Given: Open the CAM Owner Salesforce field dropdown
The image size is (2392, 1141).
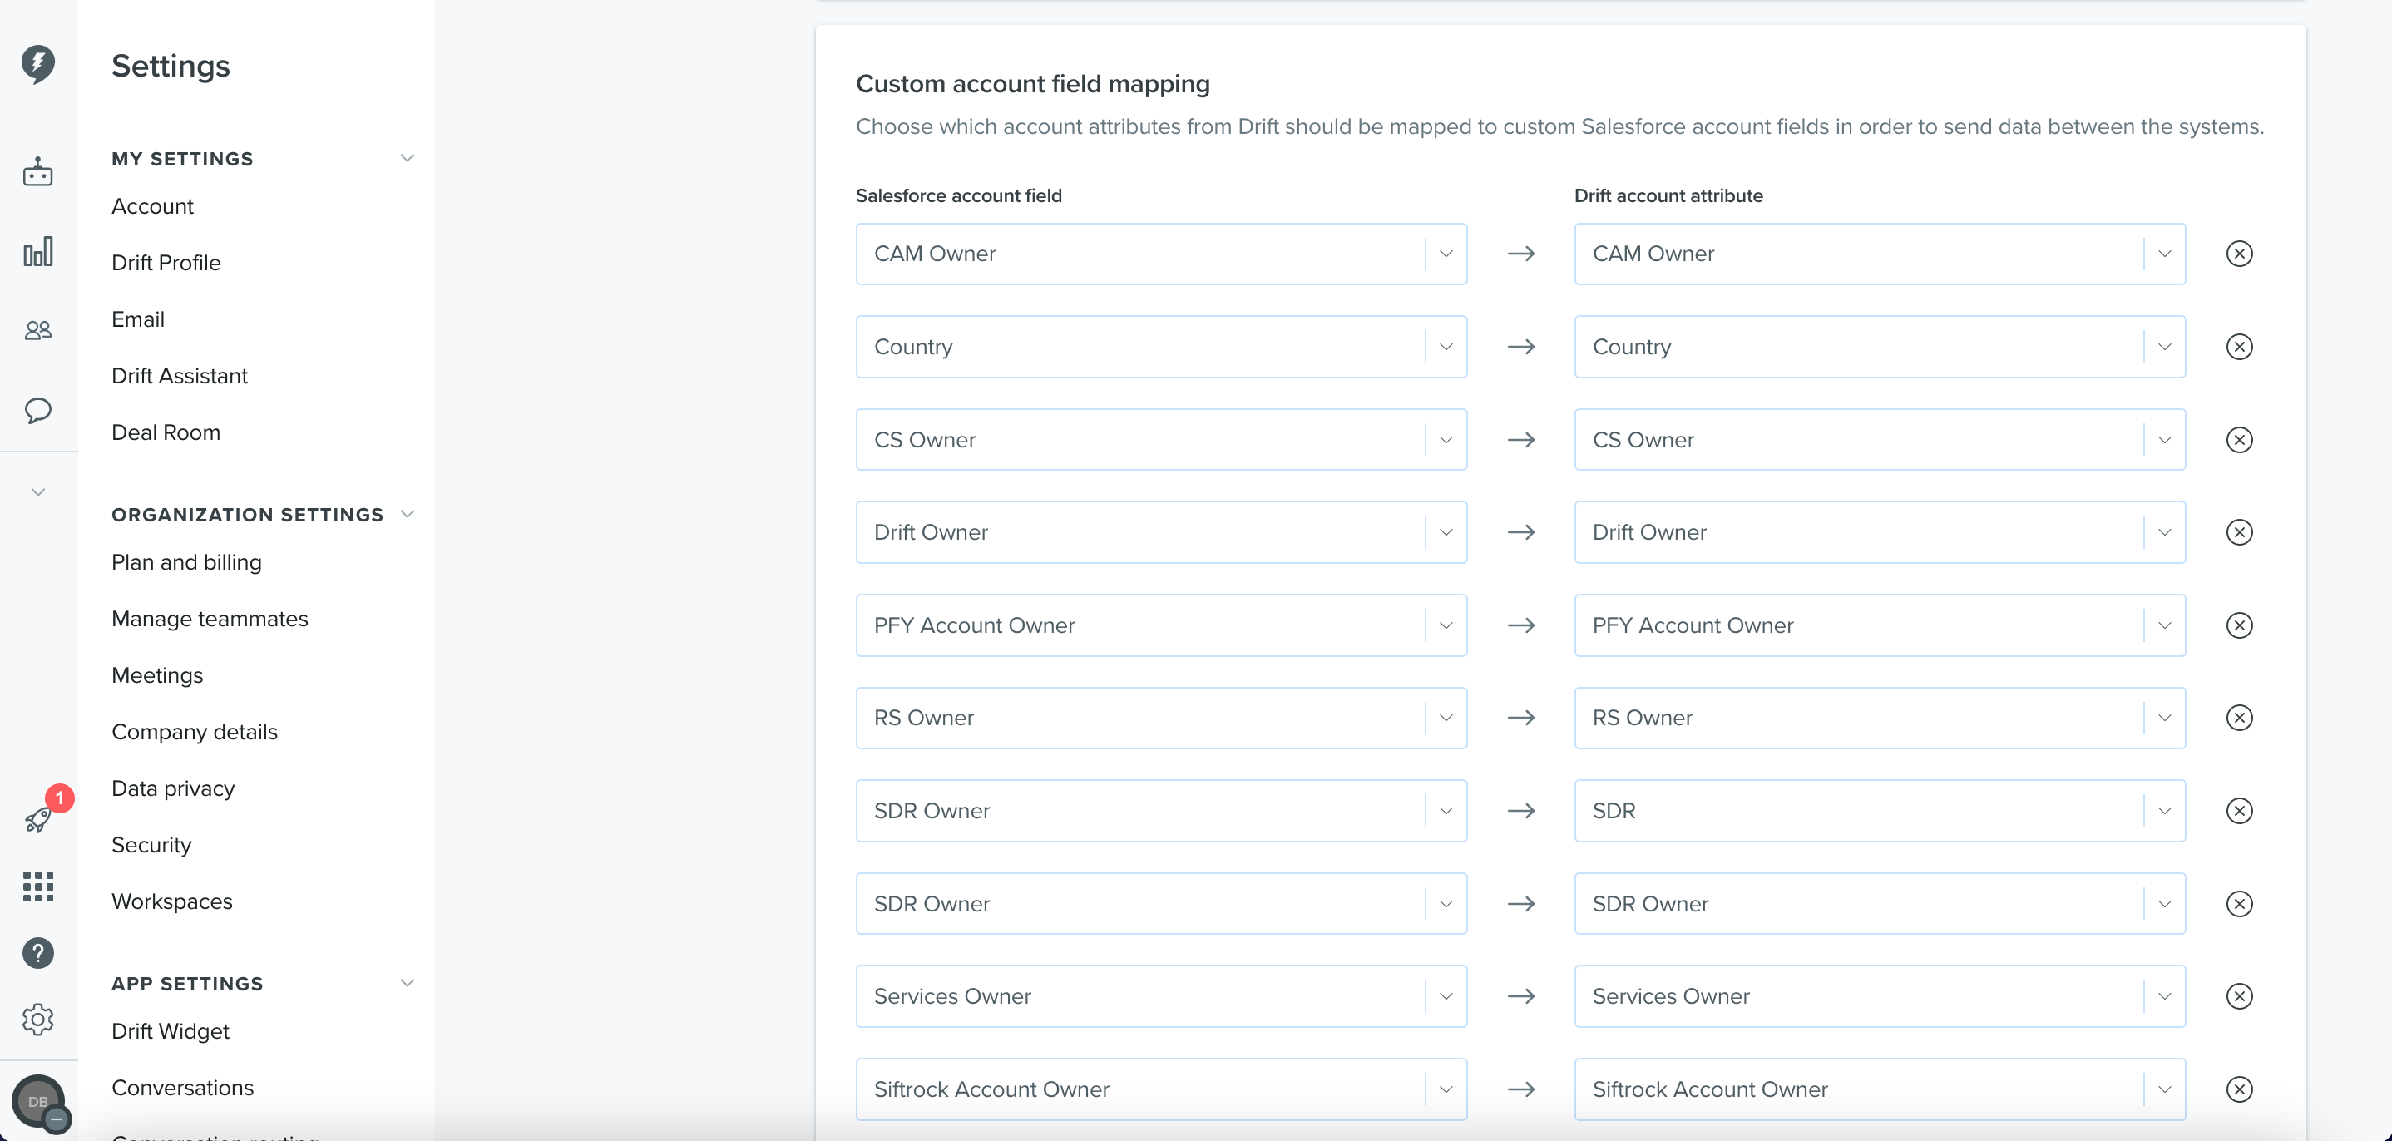Looking at the screenshot, I should pyautogui.click(x=1161, y=254).
